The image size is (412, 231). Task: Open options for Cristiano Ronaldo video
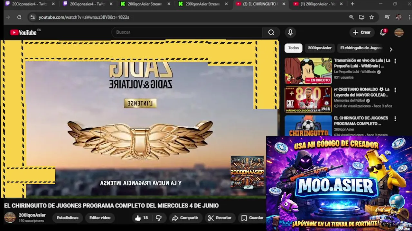click(395, 90)
